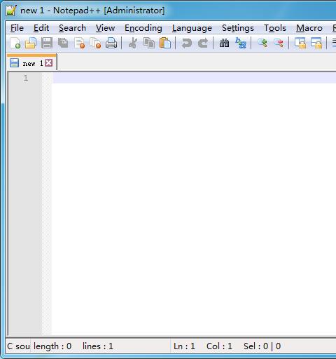Click the Cut scissors icon
This screenshot has width=336, height=359.
(133, 43)
